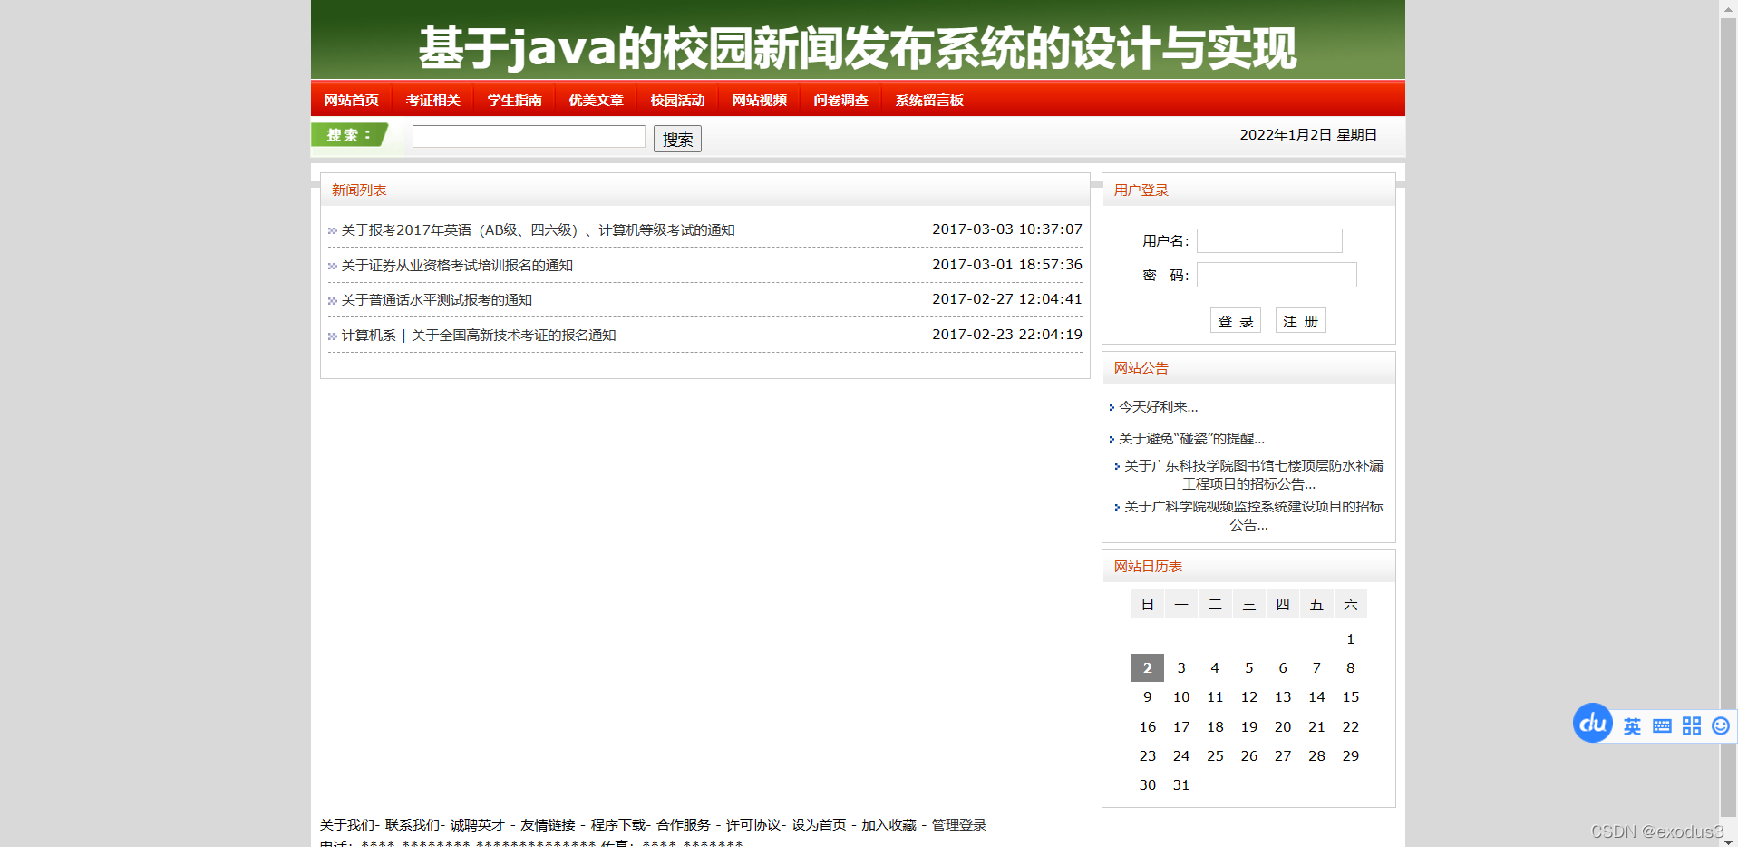Open 计算机系 关于全国高新技术考证的报名通知
Screen dimensions: 1738x847
point(479,336)
